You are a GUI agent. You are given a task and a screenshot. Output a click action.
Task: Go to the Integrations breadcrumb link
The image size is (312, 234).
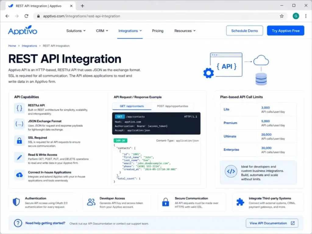29,46
